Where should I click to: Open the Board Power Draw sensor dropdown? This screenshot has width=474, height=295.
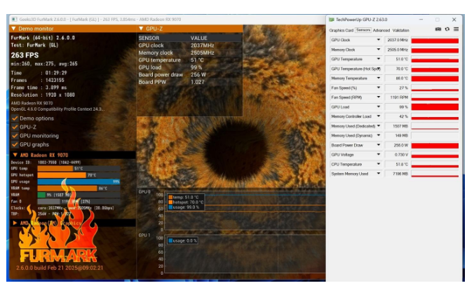(x=379, y=145)
